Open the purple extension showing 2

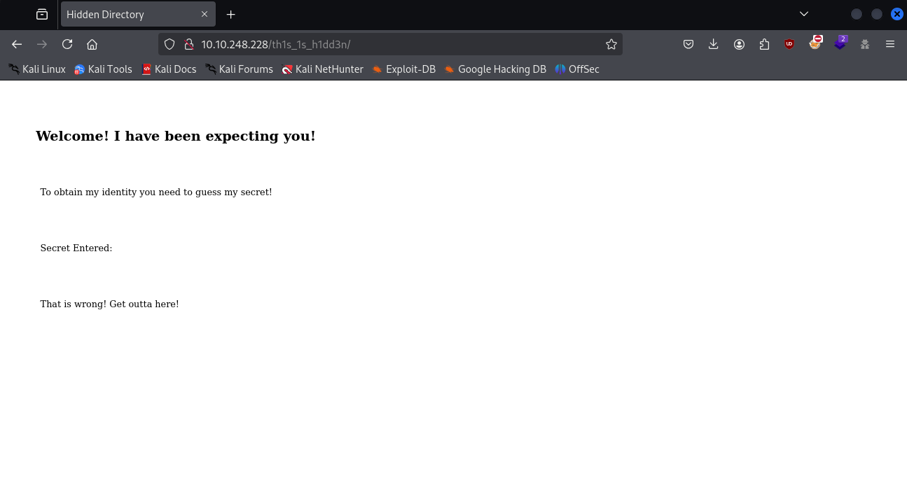coord(840,43)
